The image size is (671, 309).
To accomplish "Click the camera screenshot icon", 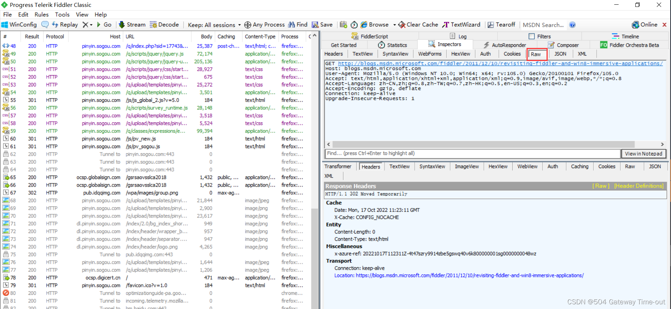I will pos(343,25).
